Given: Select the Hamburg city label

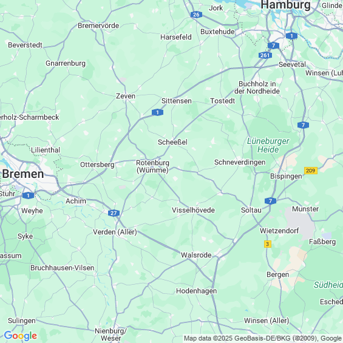Looking at the screenshot, I should (x=285, y=5).
